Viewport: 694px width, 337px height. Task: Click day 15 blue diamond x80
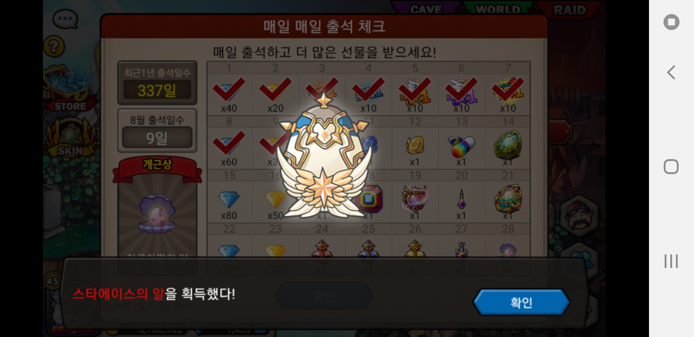(x=229, y=202)
